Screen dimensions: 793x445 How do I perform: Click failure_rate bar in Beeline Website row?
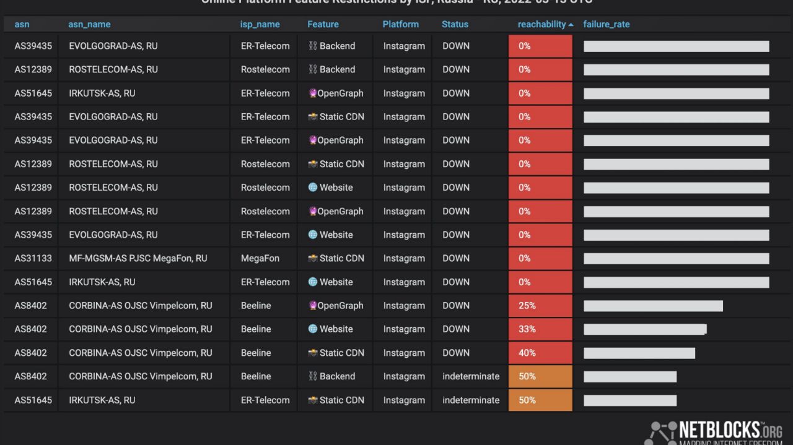pos(645,329)
